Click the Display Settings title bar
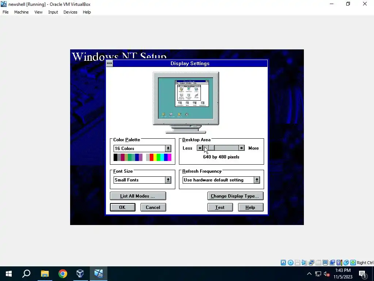Screen dimensions: 374x281 [190, 63]
